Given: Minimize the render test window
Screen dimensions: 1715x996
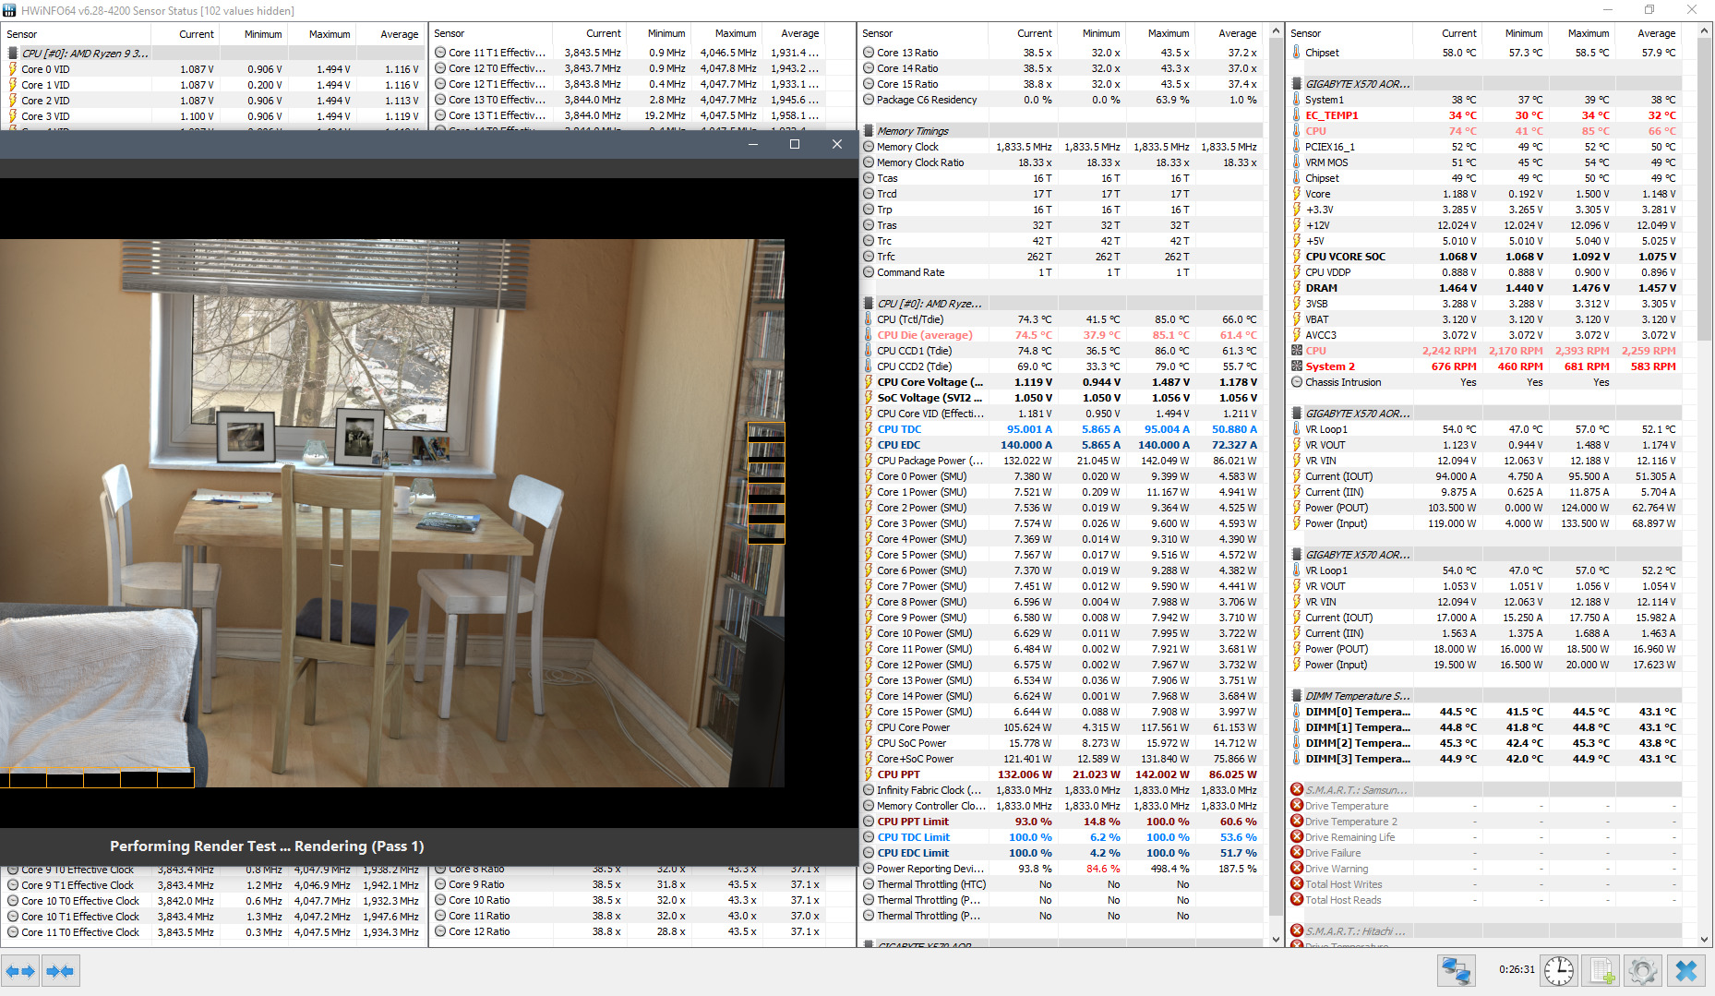Looking at the screenshot, I should coord(753,144).
